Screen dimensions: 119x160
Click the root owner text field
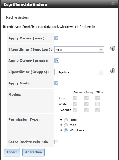(76, 50)
